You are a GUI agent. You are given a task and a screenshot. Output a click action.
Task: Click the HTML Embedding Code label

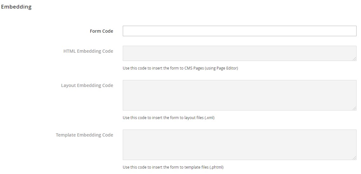pyautogui.click(x=88, y=51)
